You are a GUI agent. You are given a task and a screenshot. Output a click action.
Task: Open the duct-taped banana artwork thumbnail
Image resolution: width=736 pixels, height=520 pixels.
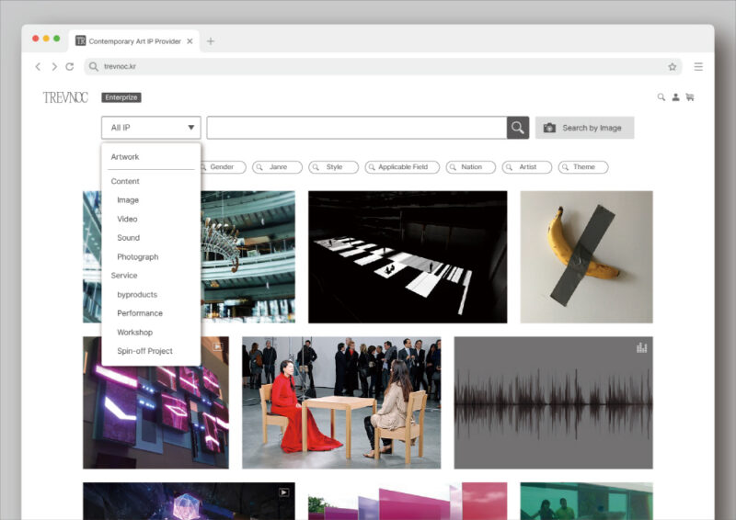point(586,257)
